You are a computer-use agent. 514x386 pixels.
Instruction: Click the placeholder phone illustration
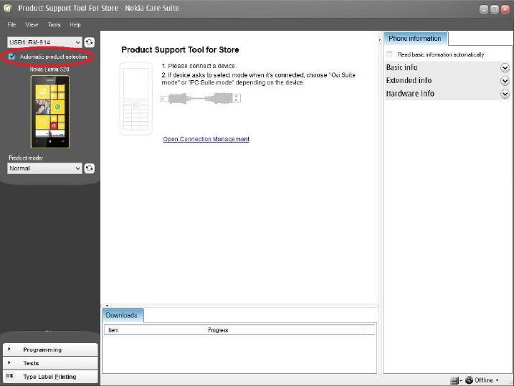click(136, 99)
